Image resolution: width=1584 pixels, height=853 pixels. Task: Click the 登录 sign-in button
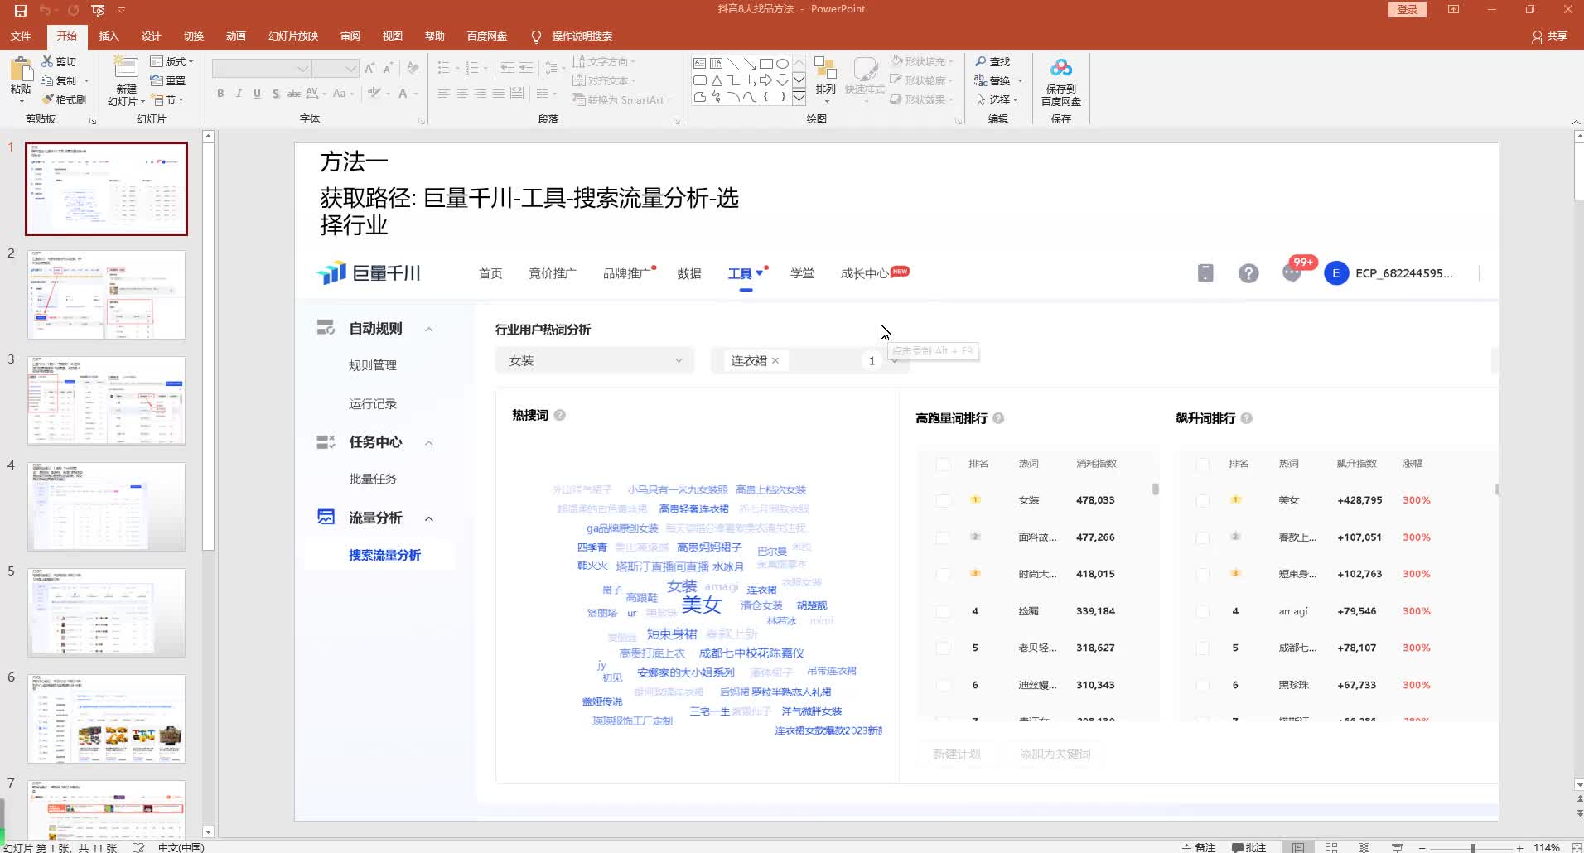(1408, 10)
